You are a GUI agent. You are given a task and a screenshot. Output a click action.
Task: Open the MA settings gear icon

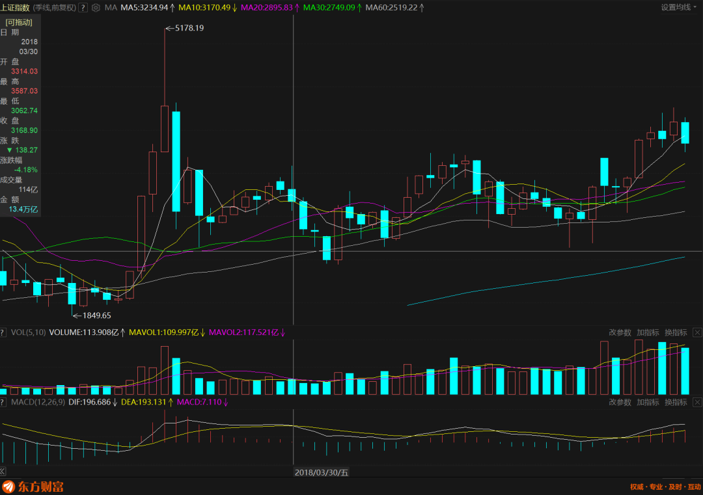96,8
